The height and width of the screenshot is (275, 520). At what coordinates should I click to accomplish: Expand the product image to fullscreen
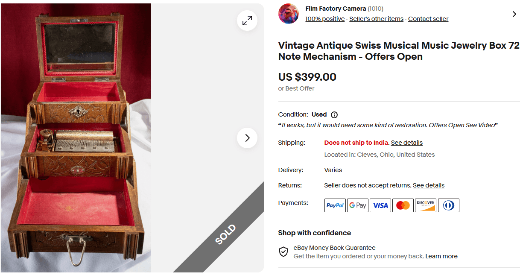point(247,20)
